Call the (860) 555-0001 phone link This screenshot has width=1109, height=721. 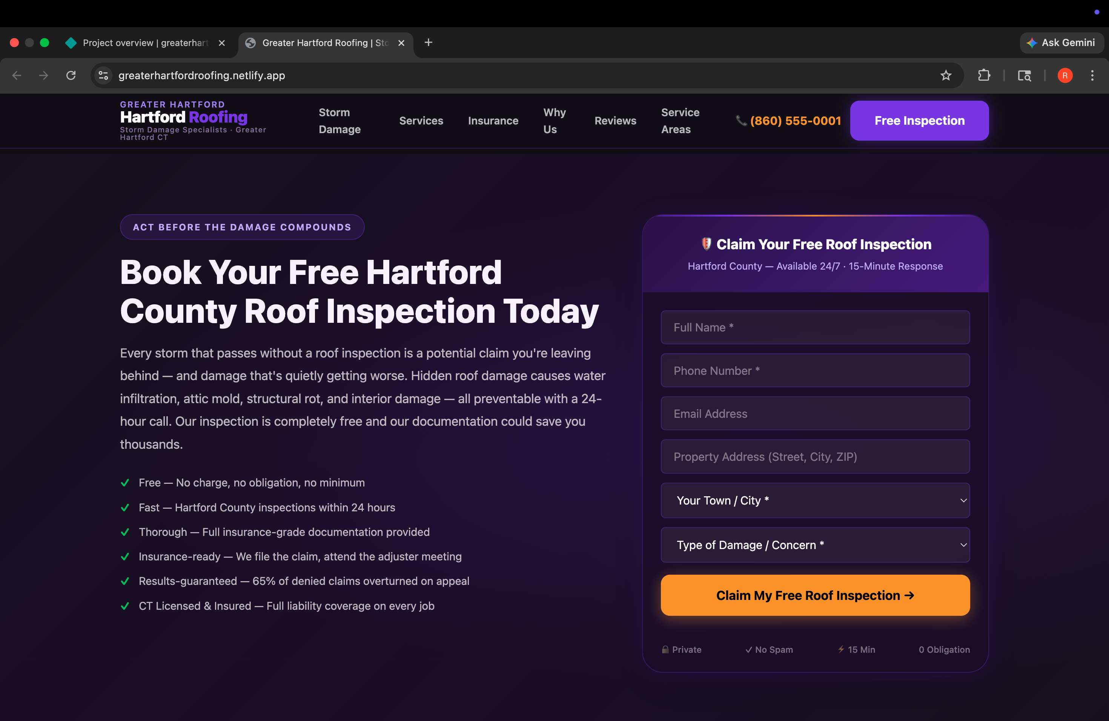[788, 121]
